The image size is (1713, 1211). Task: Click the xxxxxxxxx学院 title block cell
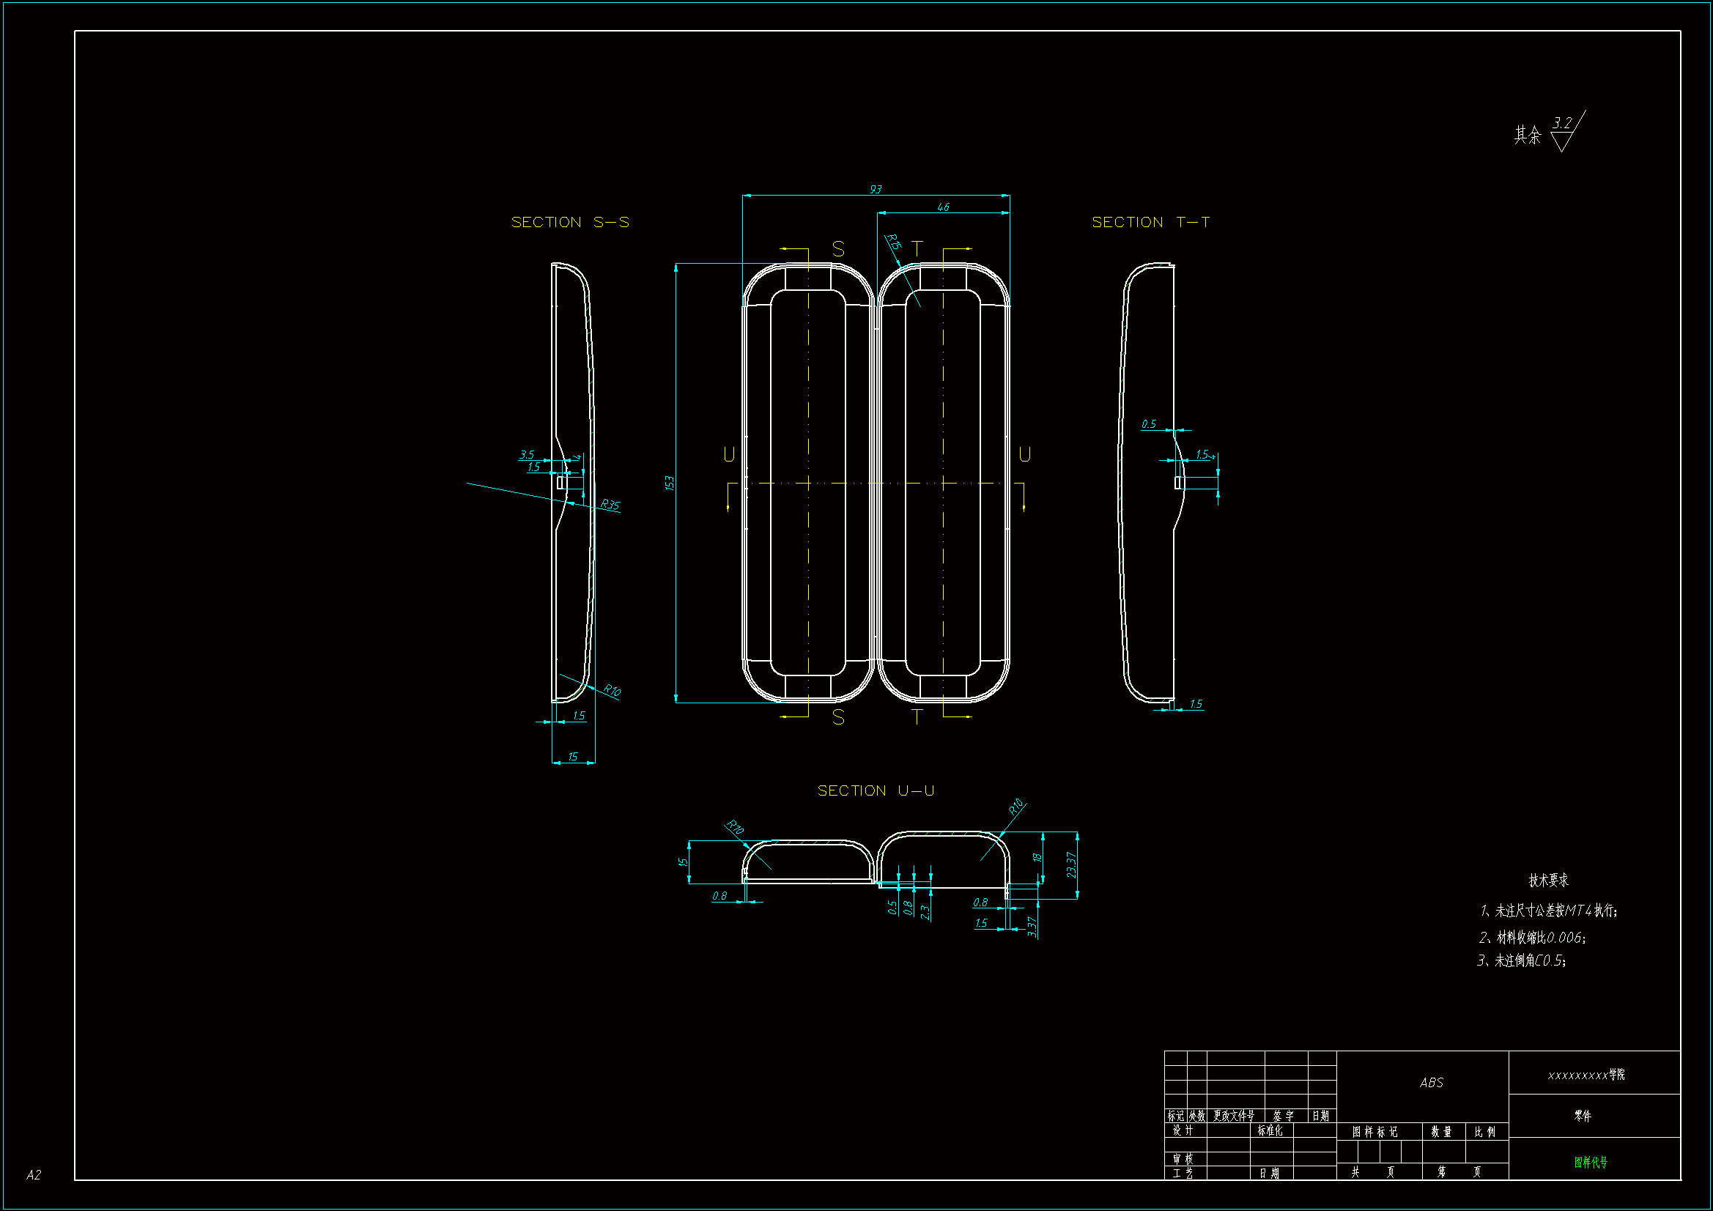pos(1586,1075)
